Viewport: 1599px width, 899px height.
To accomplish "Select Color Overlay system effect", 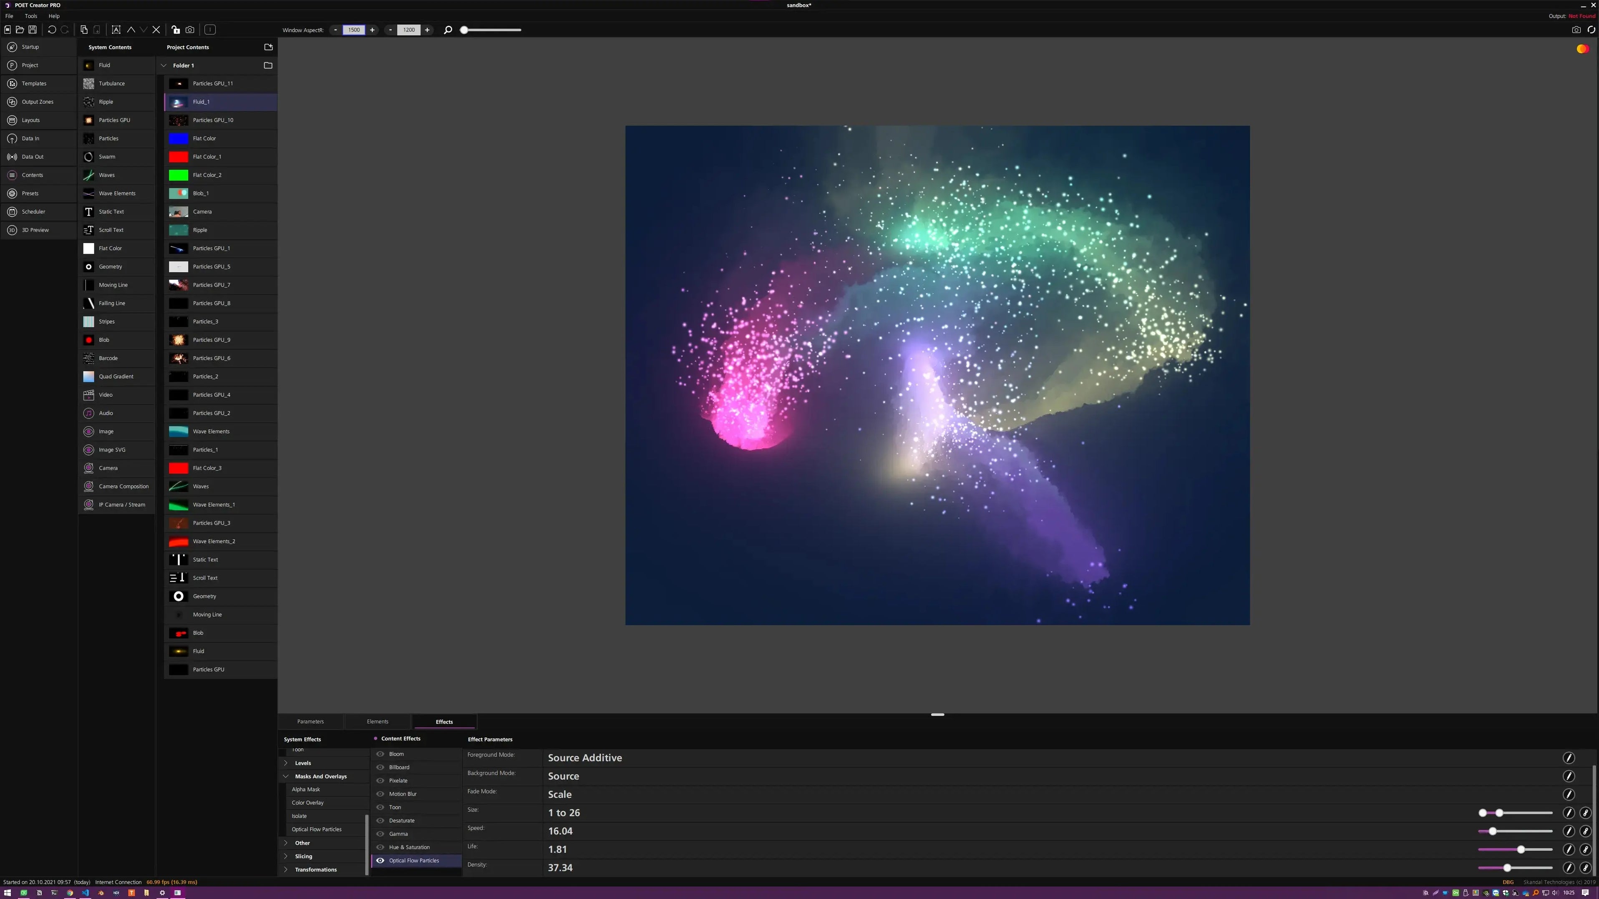I will coord(308,803).
